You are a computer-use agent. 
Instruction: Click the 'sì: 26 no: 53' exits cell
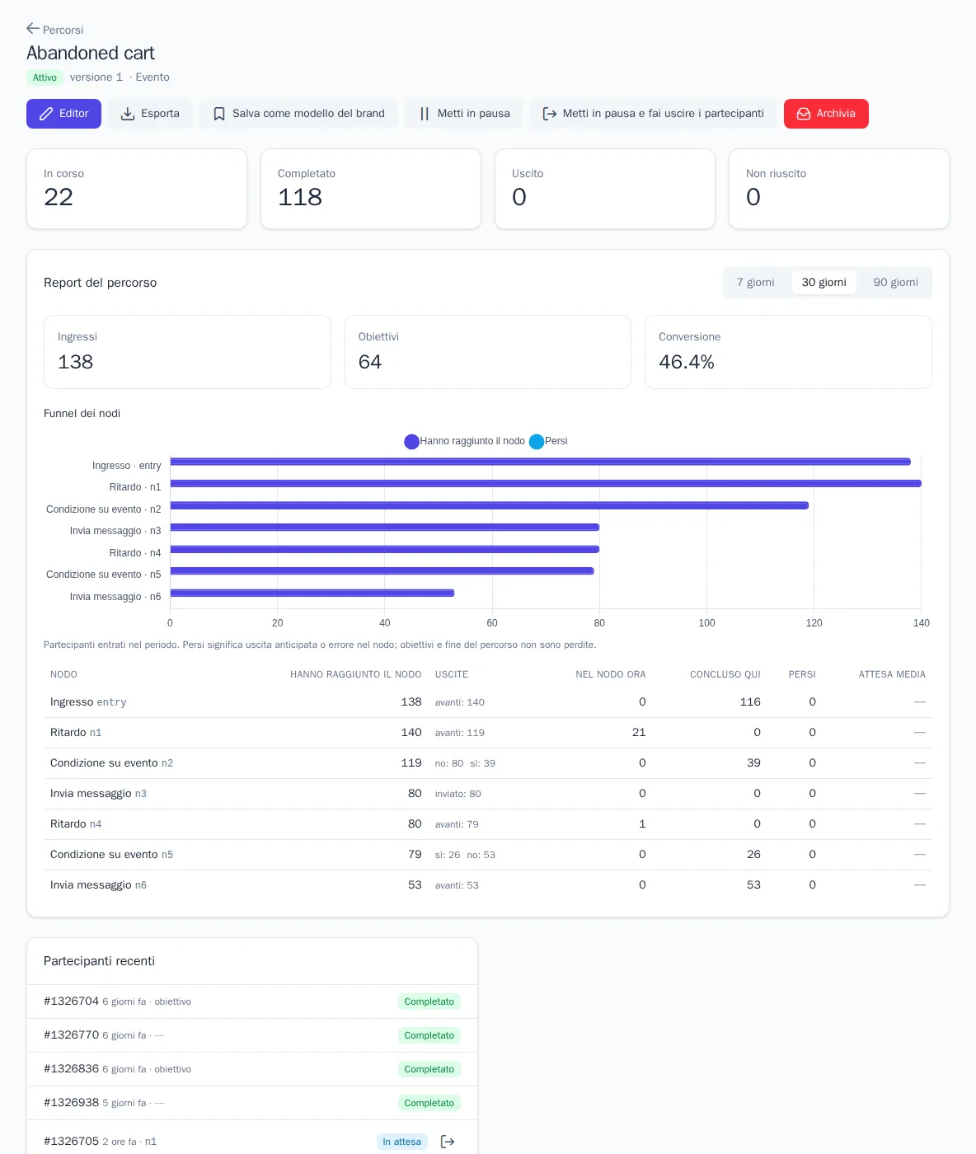(x=466, y=855)
